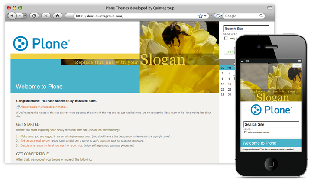Open 'Decide what security level you want' link
Viewport: 311px width, 181px height.
[52, 145]
